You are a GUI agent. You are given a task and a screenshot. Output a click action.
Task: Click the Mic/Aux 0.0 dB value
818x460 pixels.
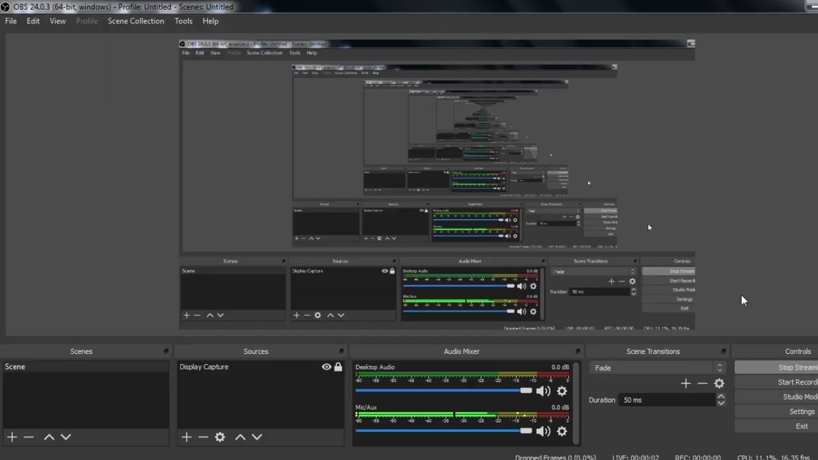[x=560, y=408]
